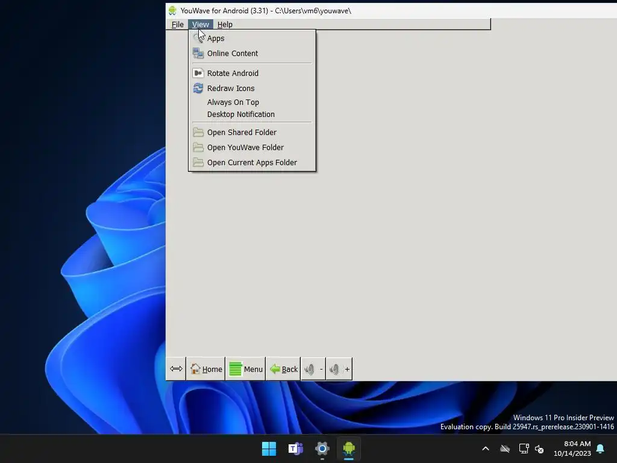Expand the hidden system tray icons chevron
617x463 pixels.
tap(486, 449)
